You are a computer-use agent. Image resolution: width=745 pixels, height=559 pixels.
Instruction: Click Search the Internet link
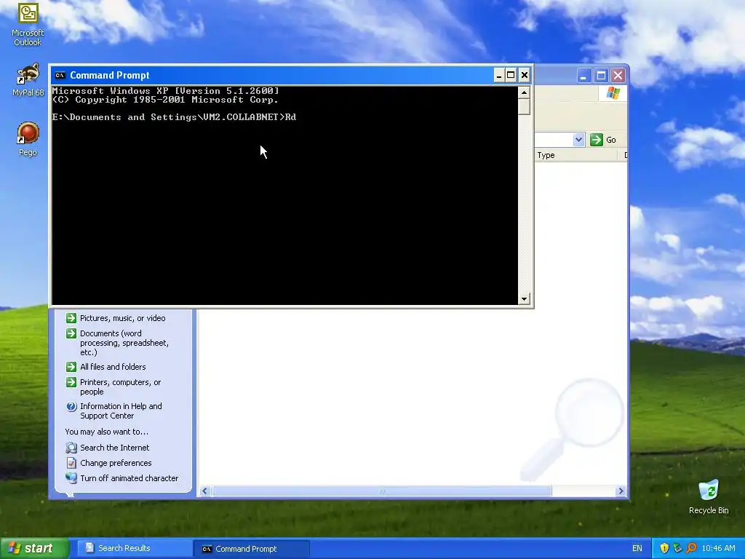point(114,448)
